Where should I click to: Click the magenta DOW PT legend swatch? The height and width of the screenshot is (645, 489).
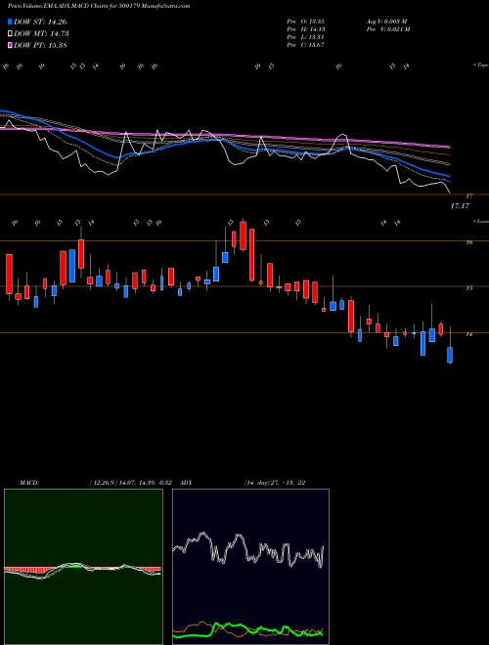tap(10, 45)
